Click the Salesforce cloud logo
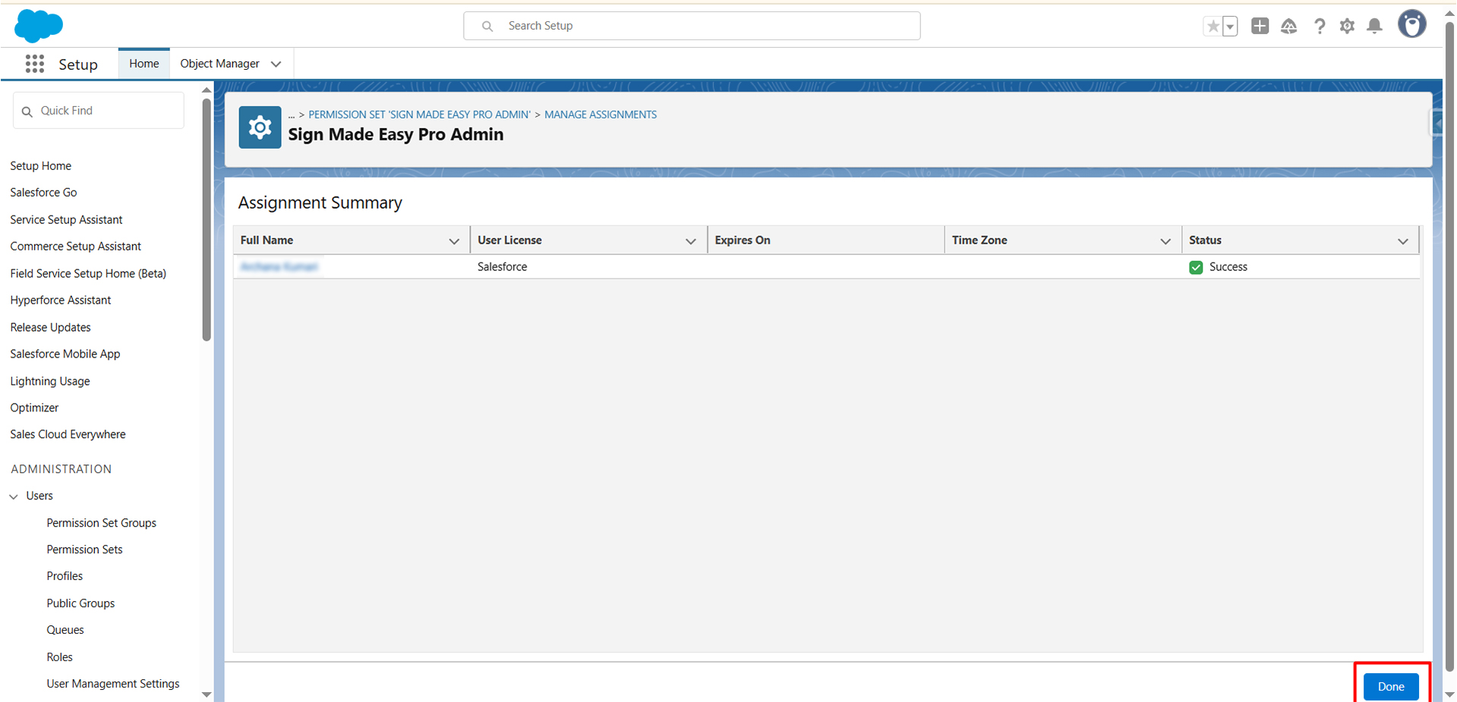This screenshot has width=1457, height=702. click(39, 27)
